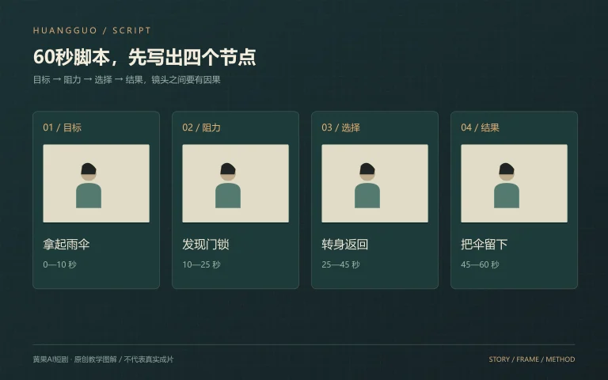Click the 'STORY / FRAME / METHOD' footer text
608x380 pixels.
[x=532, y=359]
